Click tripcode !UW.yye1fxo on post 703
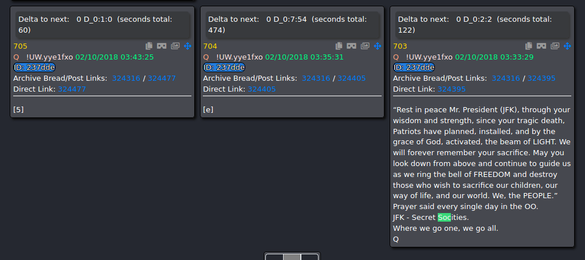Viewport: 585px width, 260px height. pyautogui.click(x=429, y=57)
